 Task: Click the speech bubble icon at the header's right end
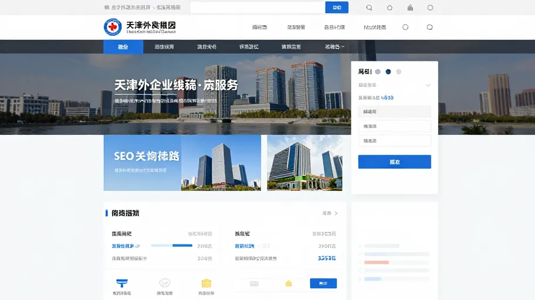click(429, 28)
